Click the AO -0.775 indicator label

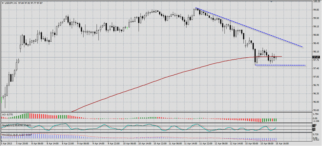7,114
